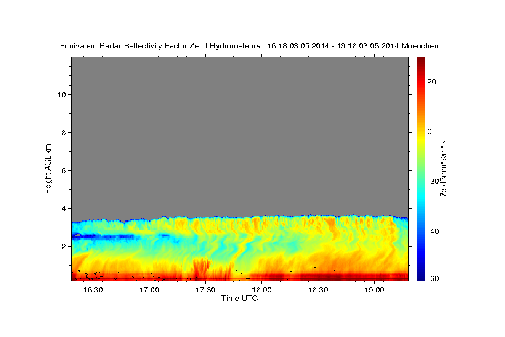Click the gray no-data region above 4 km
505x337 pixels.
tap(239, 135)
